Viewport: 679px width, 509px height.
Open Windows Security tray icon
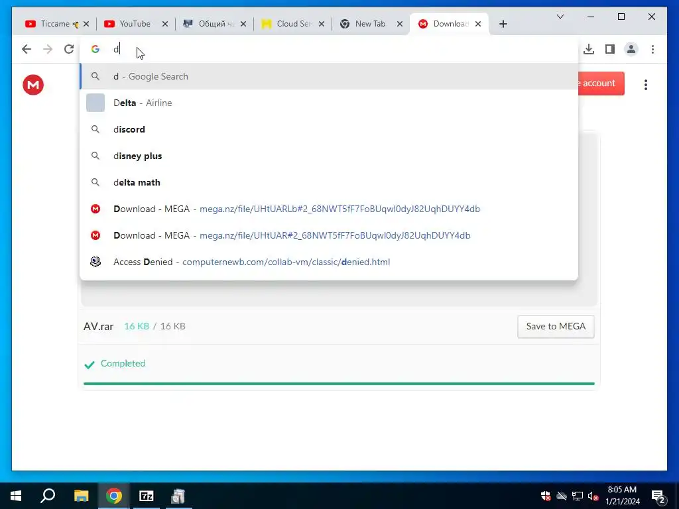pos(546,496)
